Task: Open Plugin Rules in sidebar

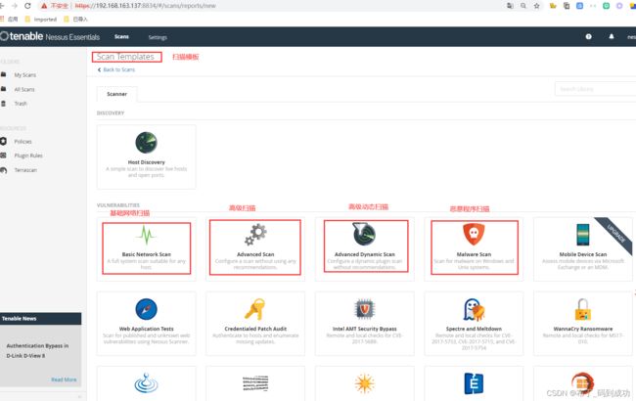Action: click(x=28, y=156)
